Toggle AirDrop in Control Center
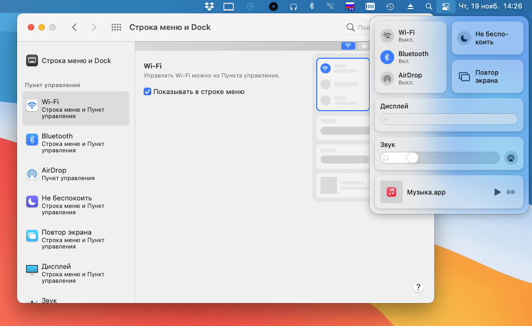The height and width of the screenshot is (326, 532). point(387,79)
